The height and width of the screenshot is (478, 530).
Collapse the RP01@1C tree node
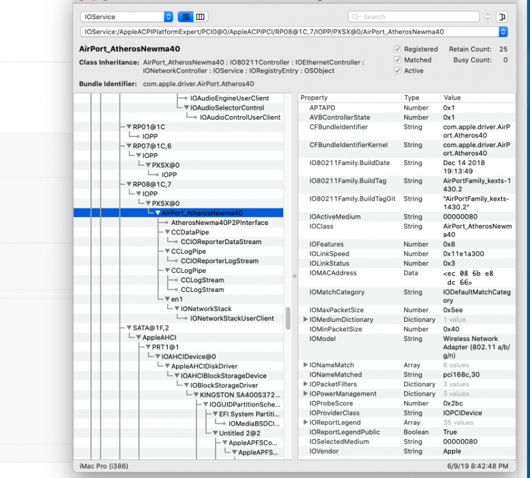pyautogui.click(x=129, y=127)
